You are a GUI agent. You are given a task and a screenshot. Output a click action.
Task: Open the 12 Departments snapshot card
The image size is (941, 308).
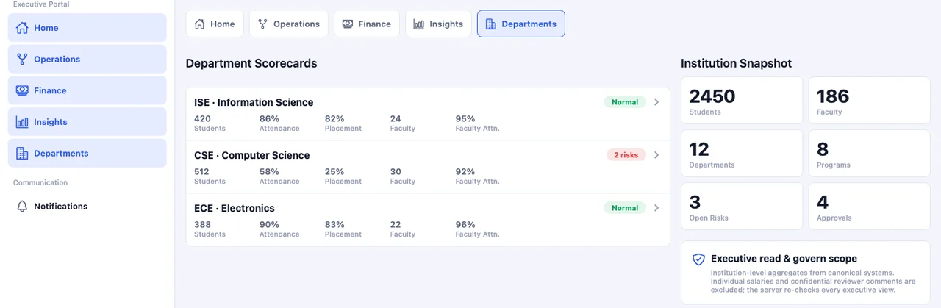click(x=742, y=154)
